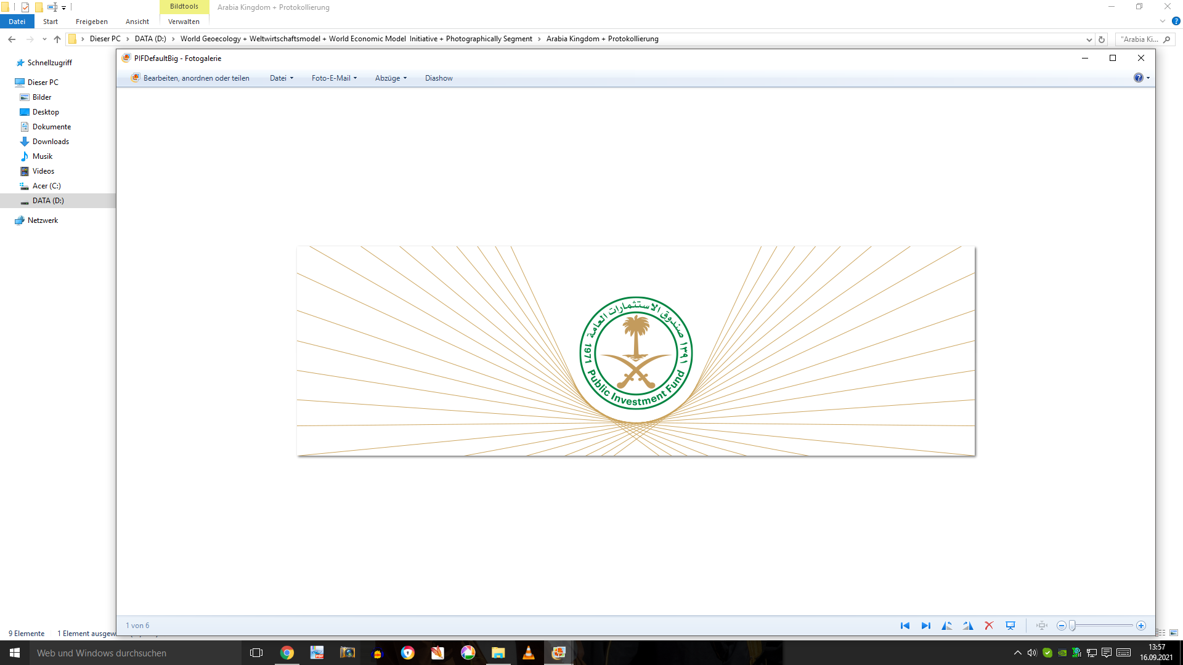Click the Explorer search field
1183x665 pixels.
pyautogui.click(x=1145, y=39)
